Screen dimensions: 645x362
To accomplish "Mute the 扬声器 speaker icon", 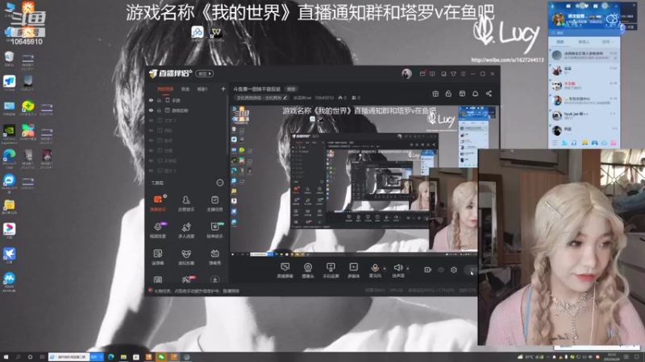I will (x=397, y=268).
